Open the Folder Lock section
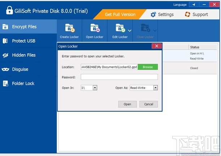Viewport: 221px width, 156px height. (x=28, y=84)
